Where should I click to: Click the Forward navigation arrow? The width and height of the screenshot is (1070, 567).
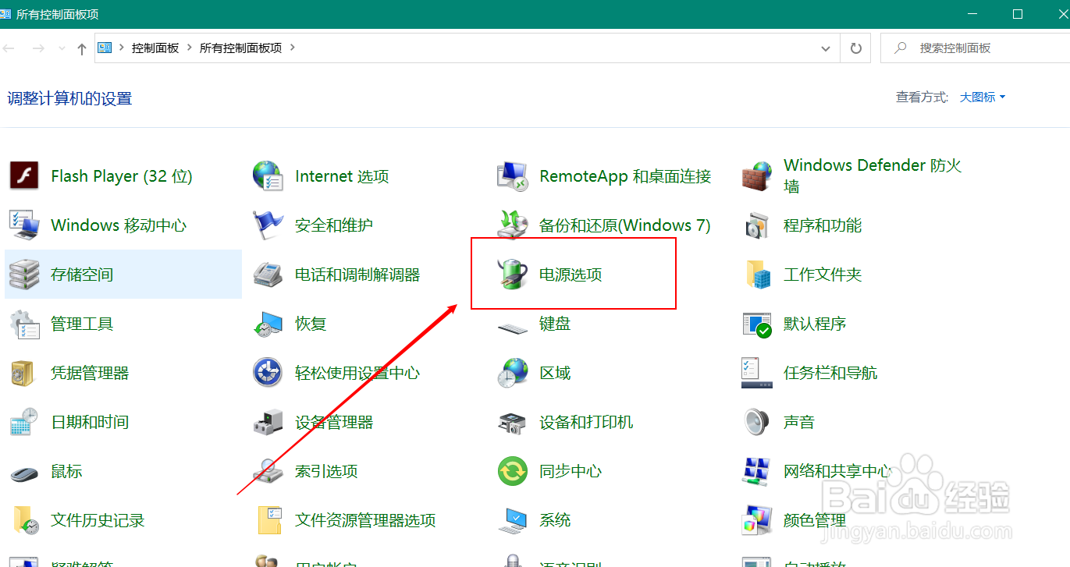point(37,48)
